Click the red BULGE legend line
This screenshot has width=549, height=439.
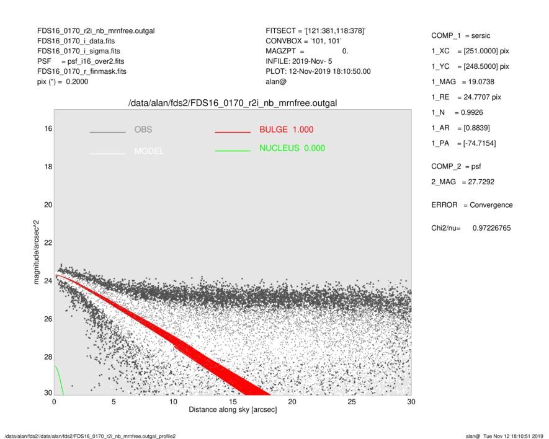click(232, 133)
